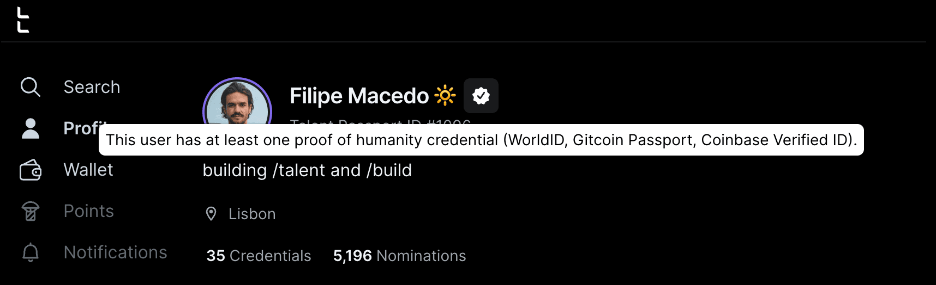Click the Wallet icon in sidebar
Screen dimensions: 936x285
coord(30,170)
